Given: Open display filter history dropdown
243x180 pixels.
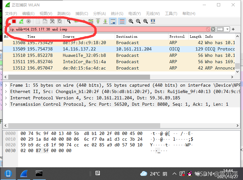Looking at the screenshot, I should 227,29.
